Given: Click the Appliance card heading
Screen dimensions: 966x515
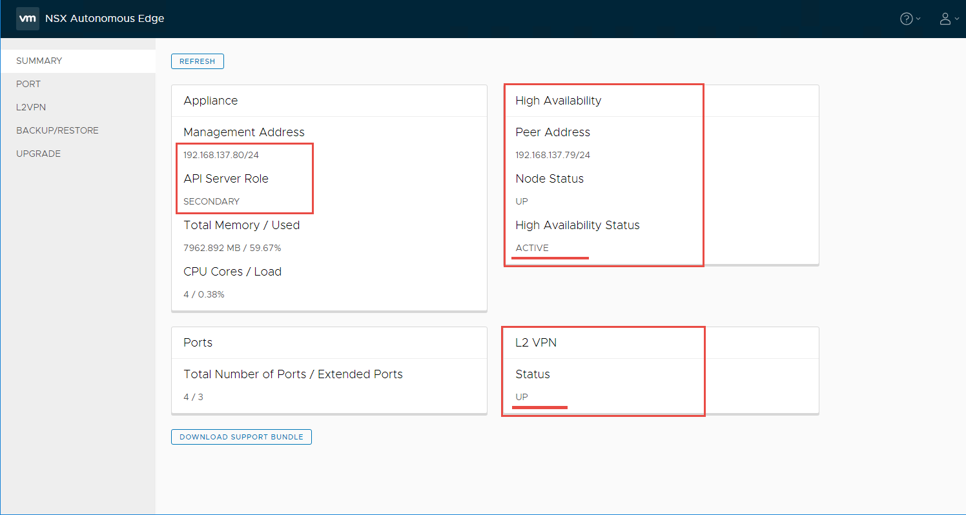Looking at the screenshot, I should point(211,101).
